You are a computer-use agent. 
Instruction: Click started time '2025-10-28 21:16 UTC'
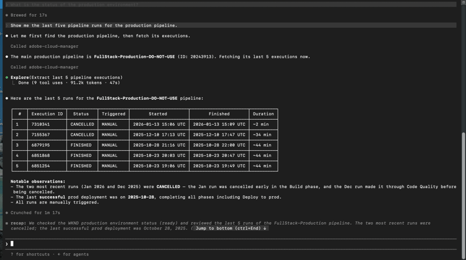tap(159, 145)
